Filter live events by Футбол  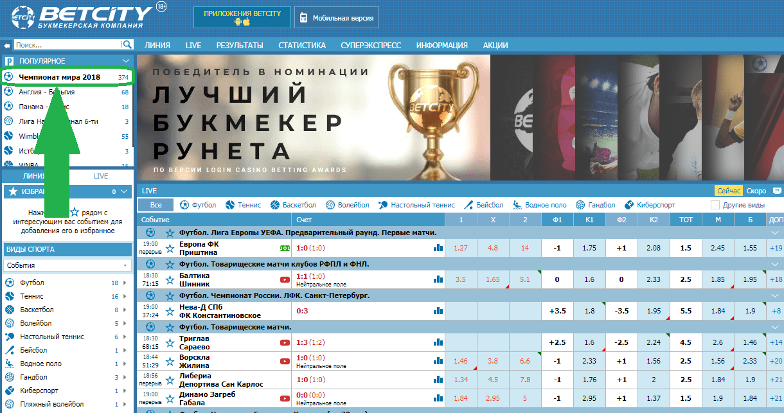pos(198,205)
